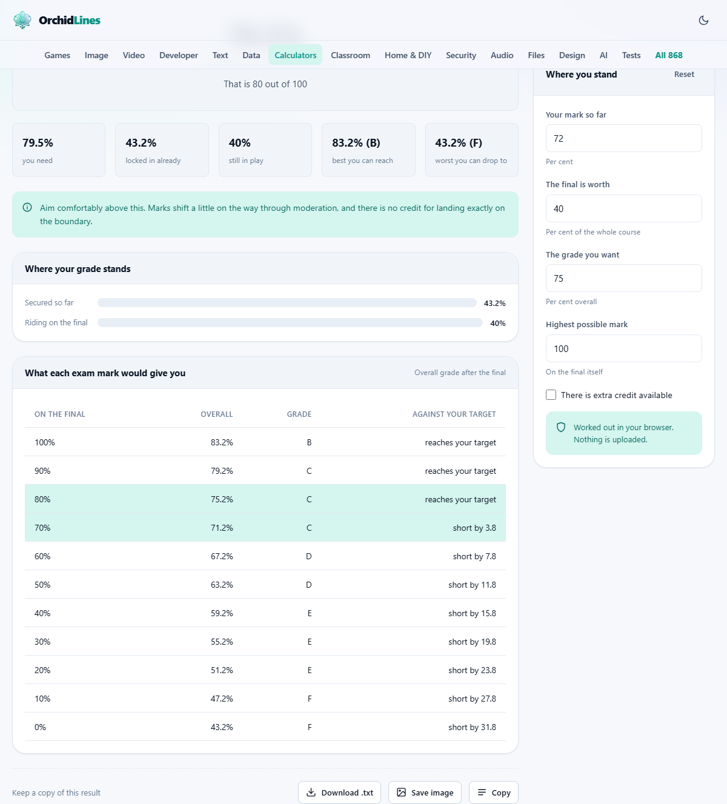Click the 40% still in play card
The height and width of the screenshot is (804, 727).
coord(265,150)
